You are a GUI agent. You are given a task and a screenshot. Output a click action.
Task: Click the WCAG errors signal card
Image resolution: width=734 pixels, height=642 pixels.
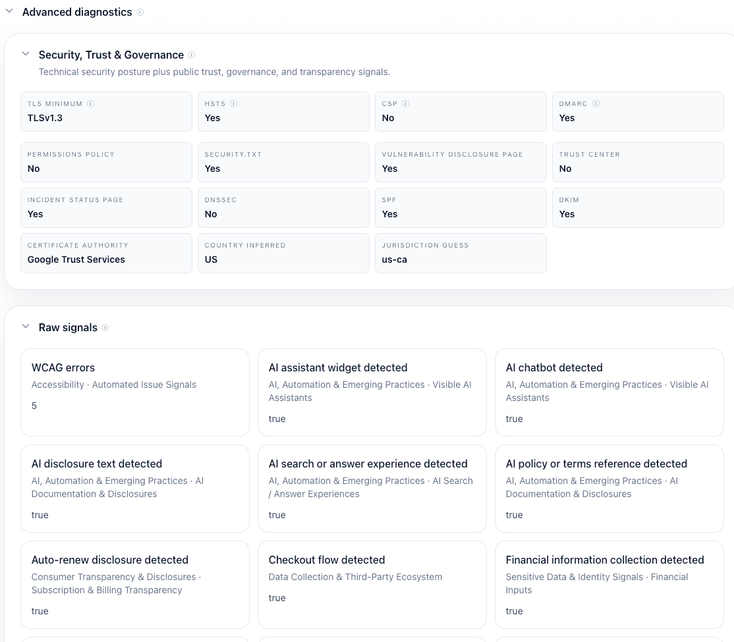pos(134,392)
